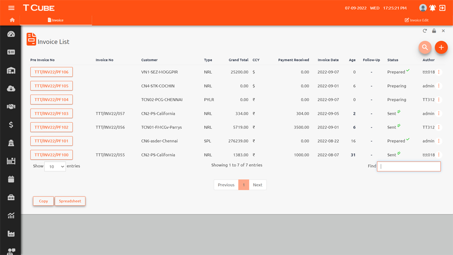Go to Previous page
This screenshot has height=255, width=453.
tap(226, 185)
